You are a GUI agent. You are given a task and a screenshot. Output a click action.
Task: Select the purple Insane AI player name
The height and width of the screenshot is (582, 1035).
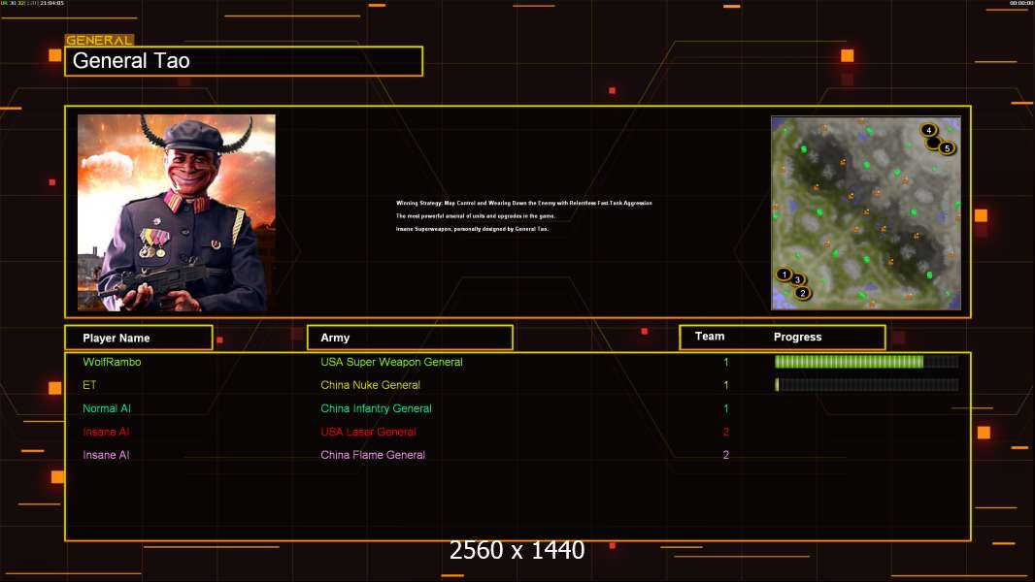tap(106, 455)
